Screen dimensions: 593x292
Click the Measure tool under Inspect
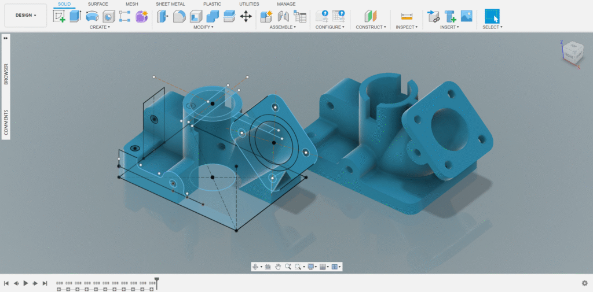click(407, 16)
